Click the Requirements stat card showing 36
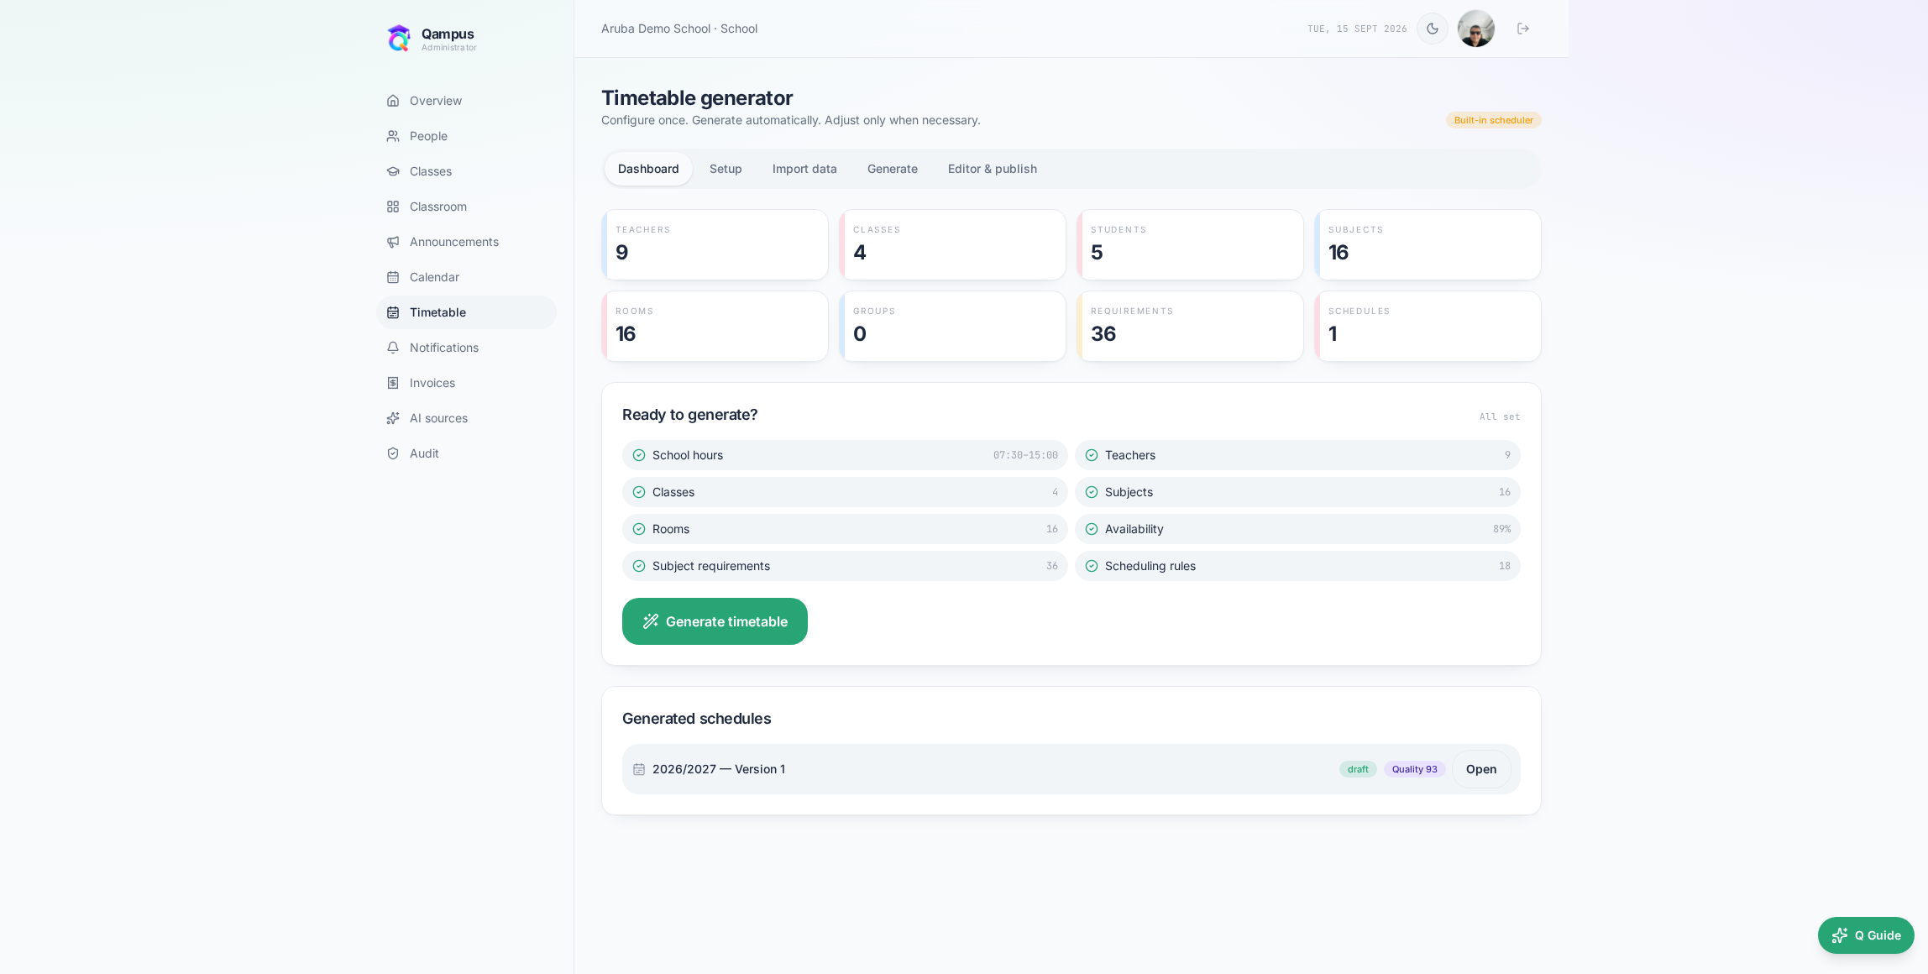The width and height of the screenshot is (1928, 974). 1190,327
